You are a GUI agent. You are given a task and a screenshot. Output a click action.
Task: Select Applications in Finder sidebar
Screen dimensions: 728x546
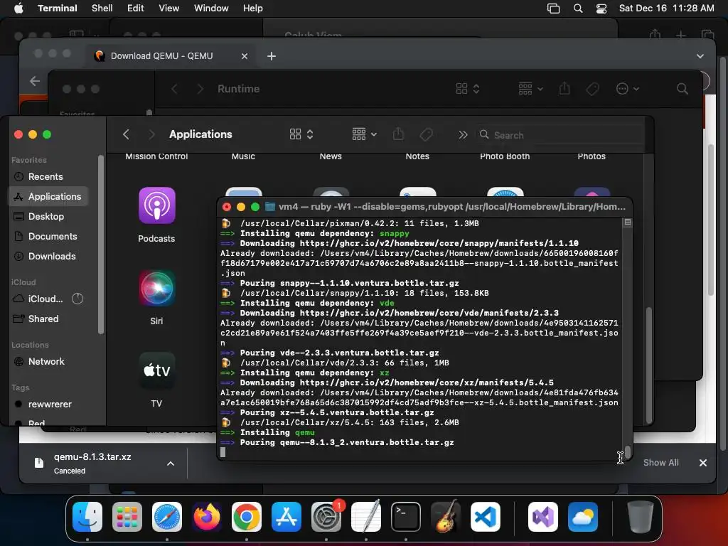point(48,196)
